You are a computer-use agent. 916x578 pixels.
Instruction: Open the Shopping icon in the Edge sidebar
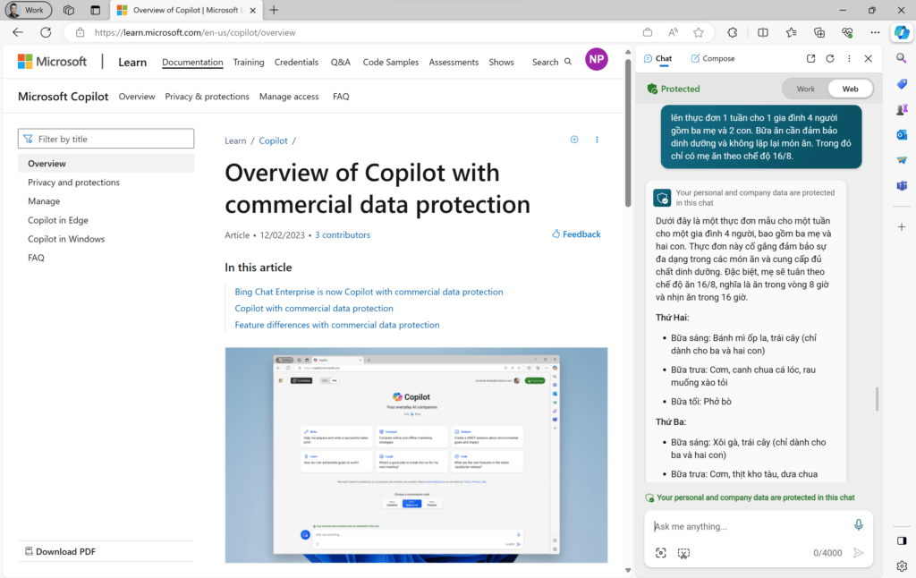[x=902, y=83]
